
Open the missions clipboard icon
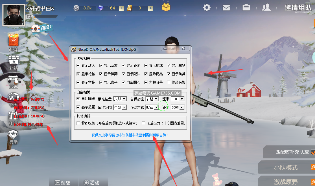point(246,8)
